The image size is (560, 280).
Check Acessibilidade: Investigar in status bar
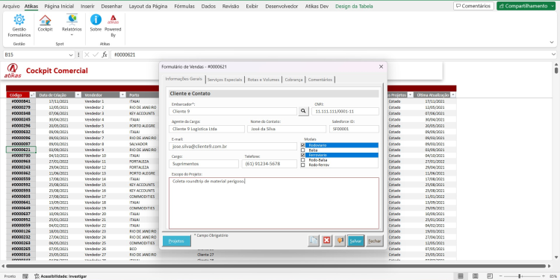click(60, 276)
